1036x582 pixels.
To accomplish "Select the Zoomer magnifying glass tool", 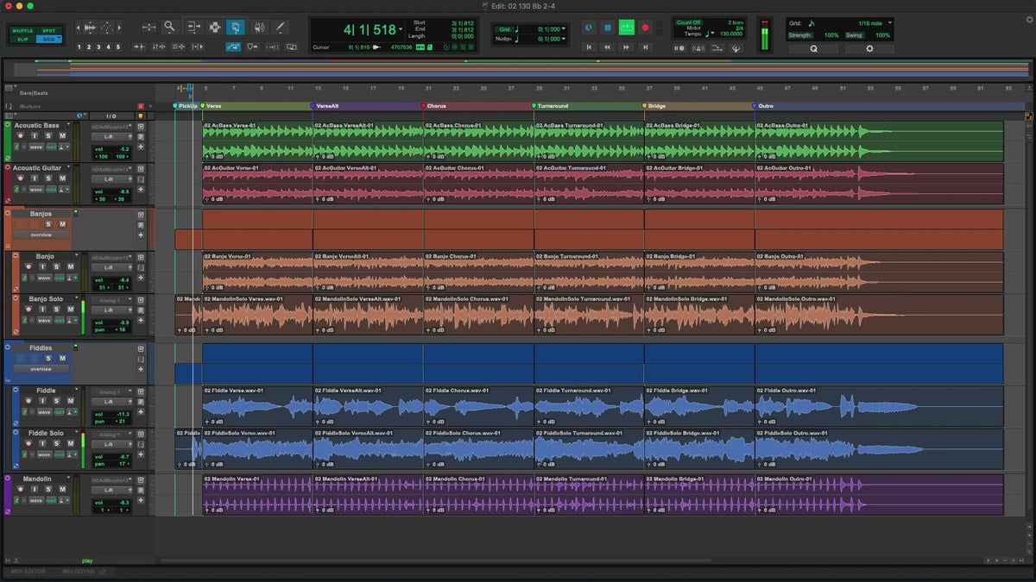I will click(x=169, y=27).
